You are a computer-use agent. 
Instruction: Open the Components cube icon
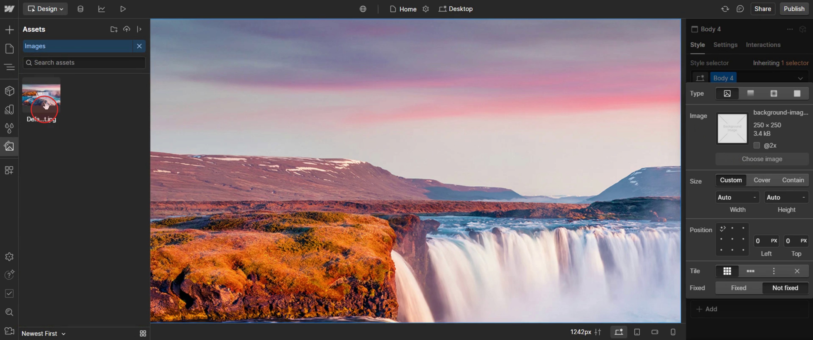[9, 91]
